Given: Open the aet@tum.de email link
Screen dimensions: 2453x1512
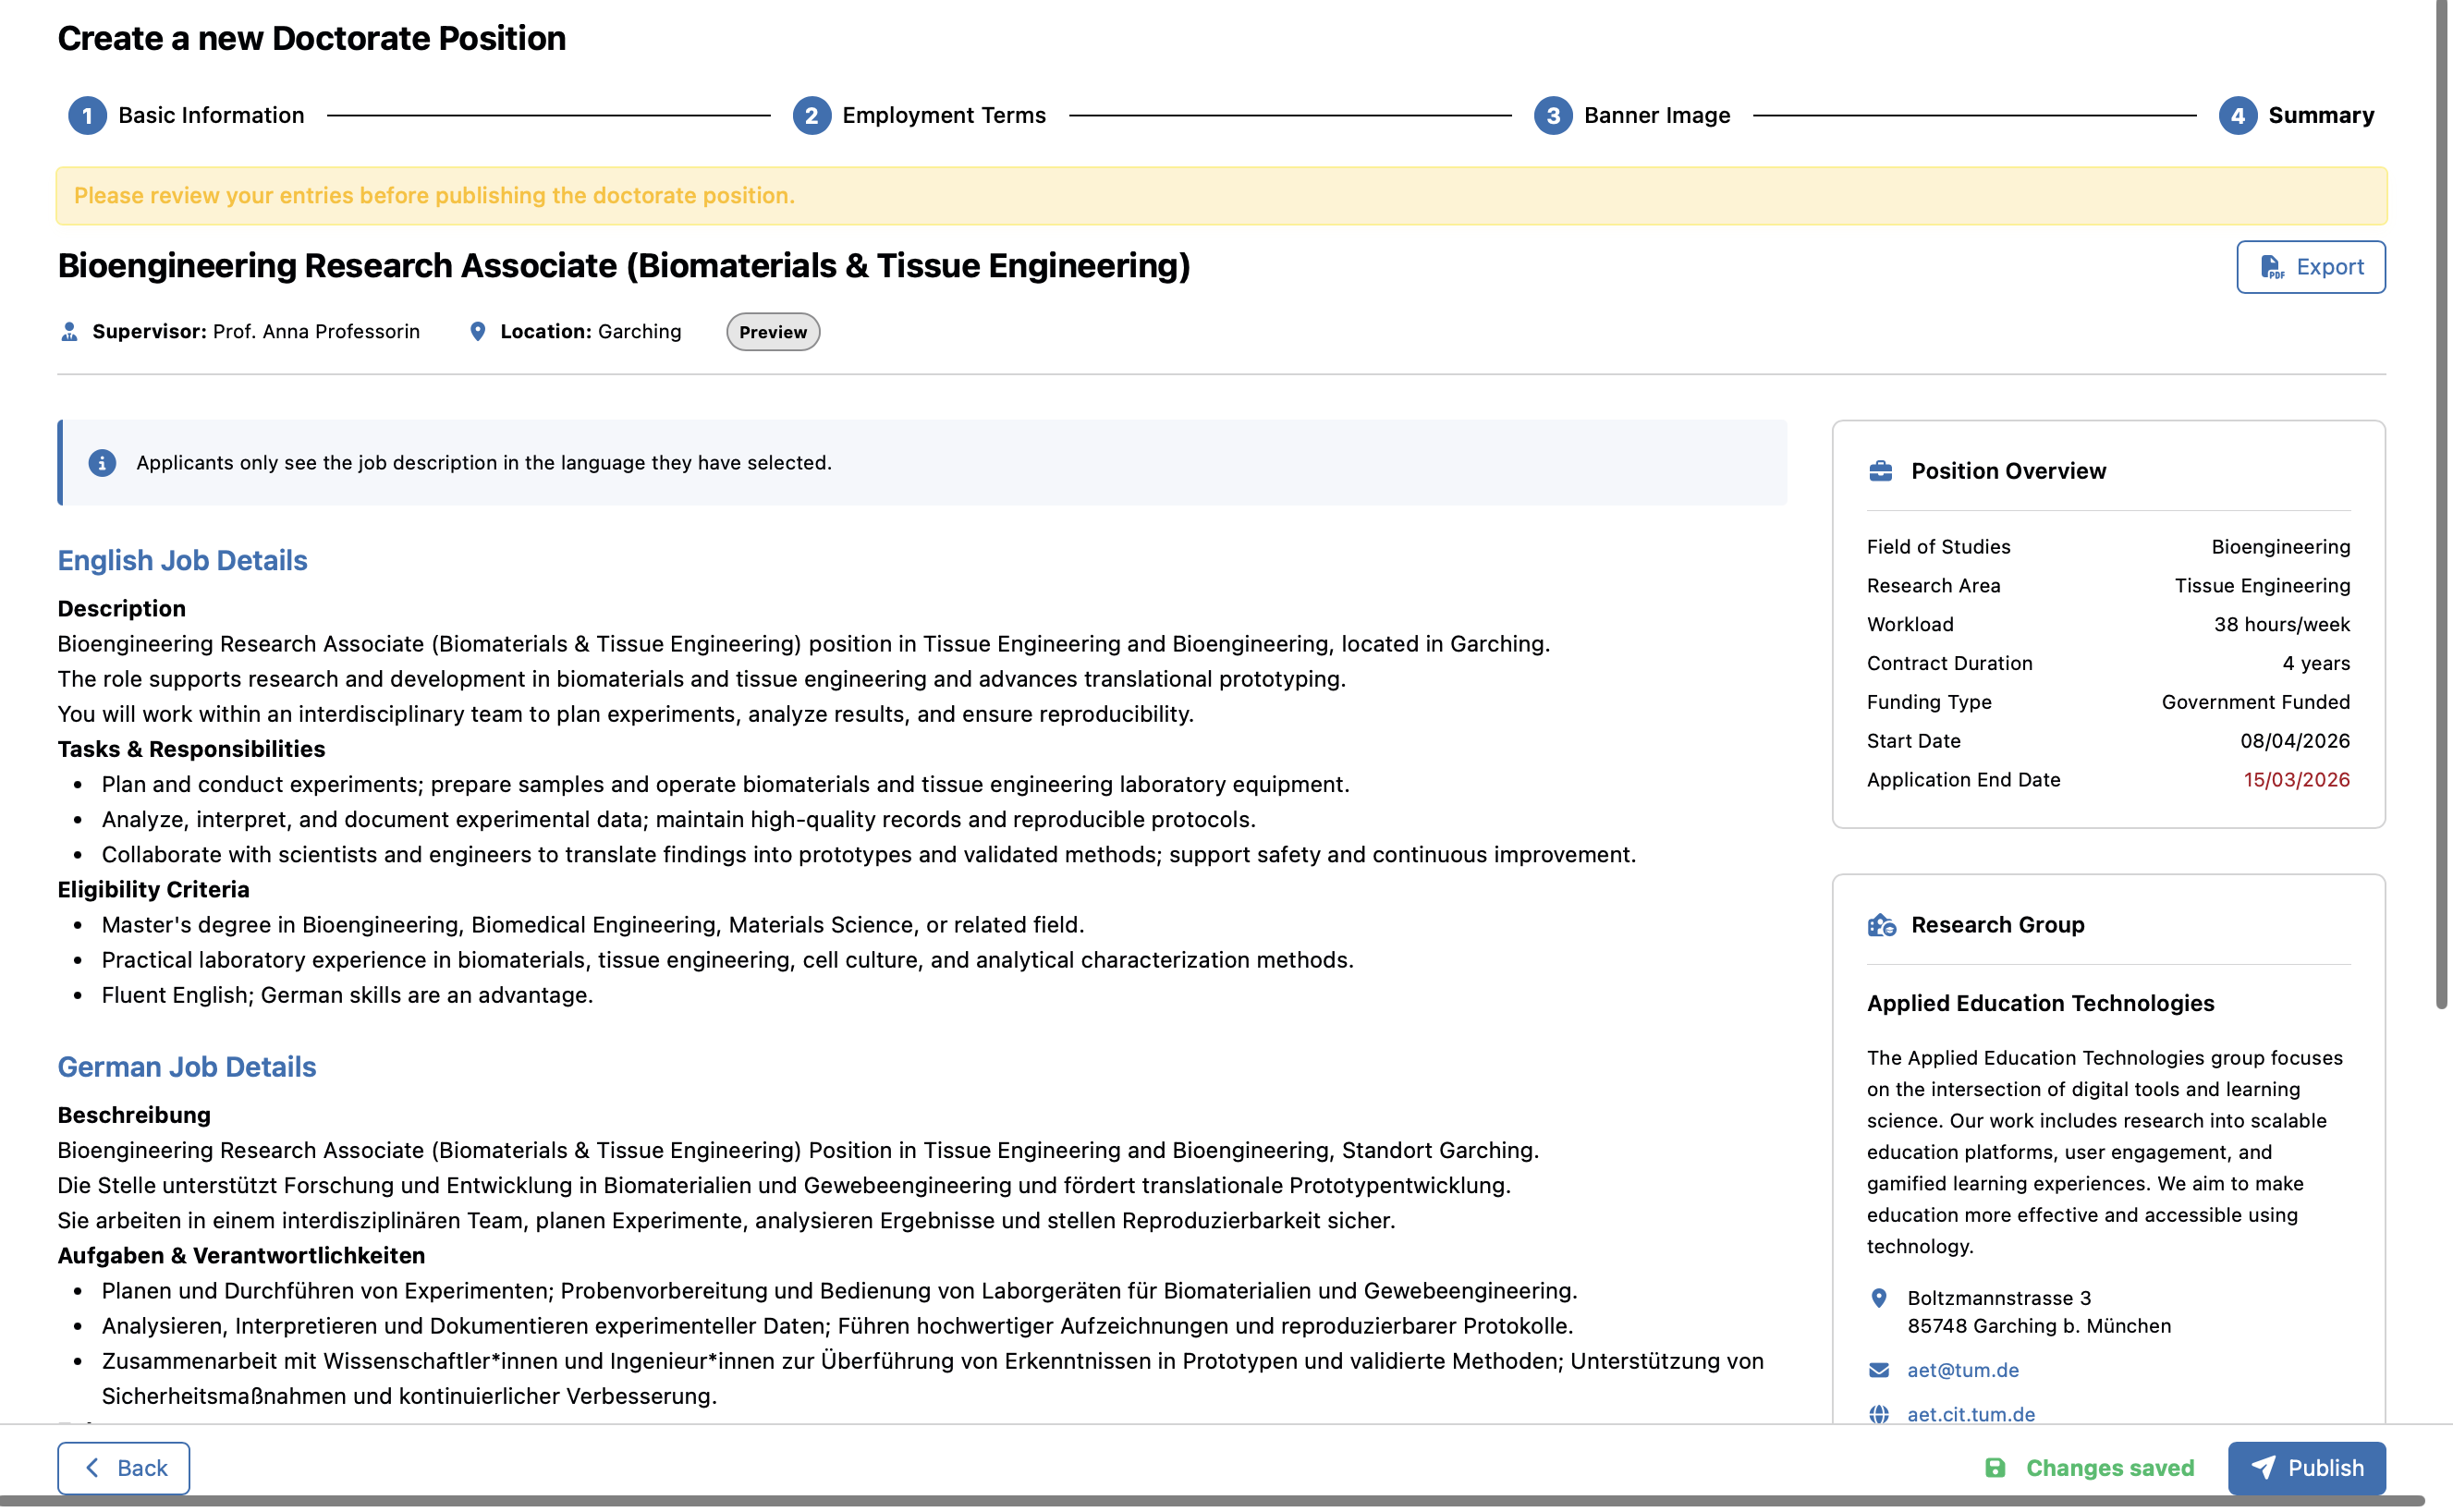Looking at the screenshot, I should pos(1962,1370).
